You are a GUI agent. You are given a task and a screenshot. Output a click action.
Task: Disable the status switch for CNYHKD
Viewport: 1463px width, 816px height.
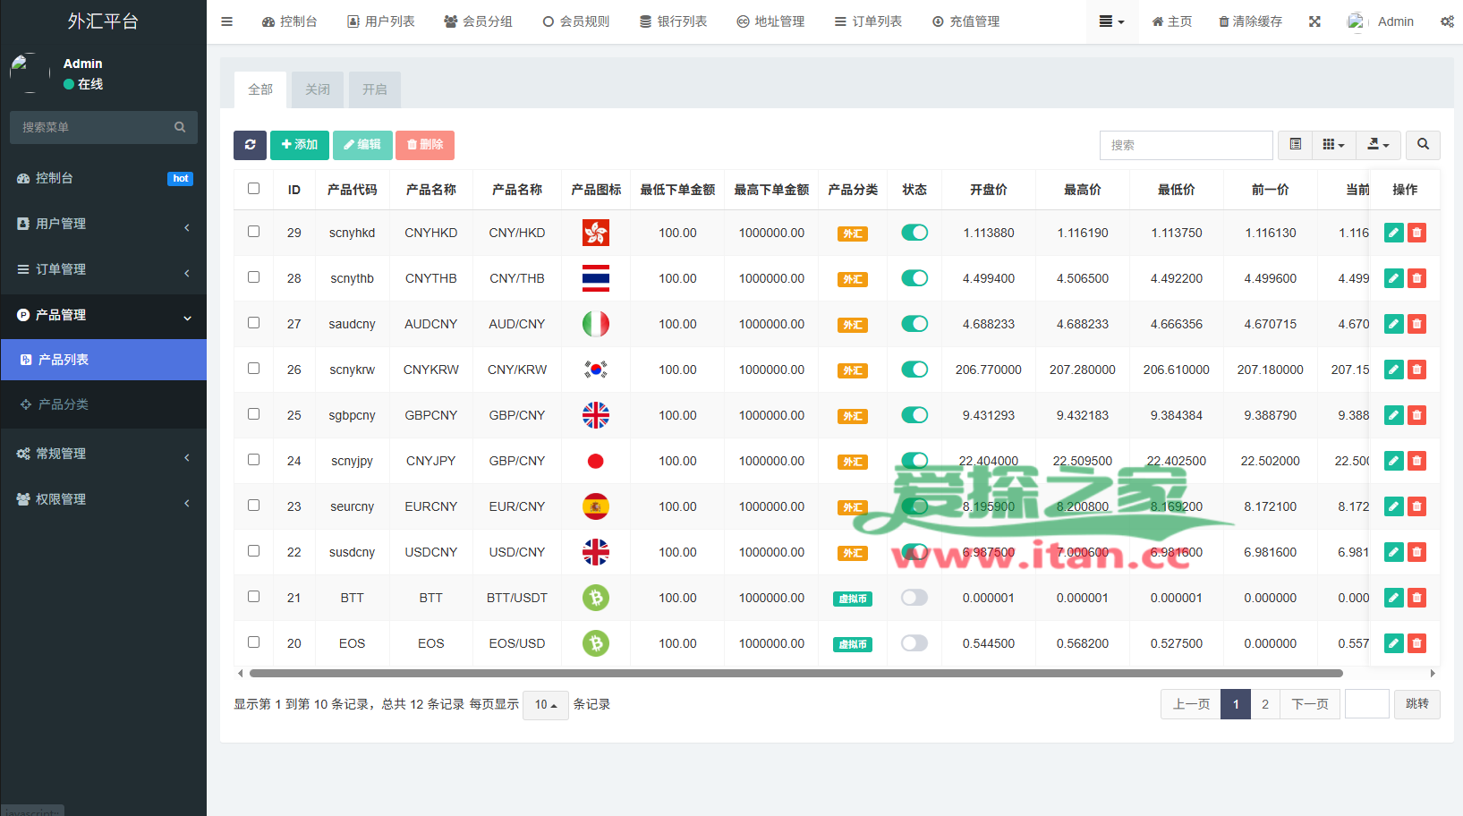pyautogui.click(x=914, y=233)
